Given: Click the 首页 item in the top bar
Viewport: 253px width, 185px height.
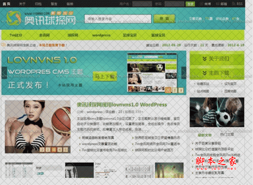Looking at the screenshot, I should point(7,4).
